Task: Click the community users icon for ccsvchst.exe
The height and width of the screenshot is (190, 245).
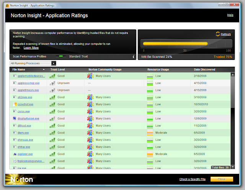Action: click(90, 104)
